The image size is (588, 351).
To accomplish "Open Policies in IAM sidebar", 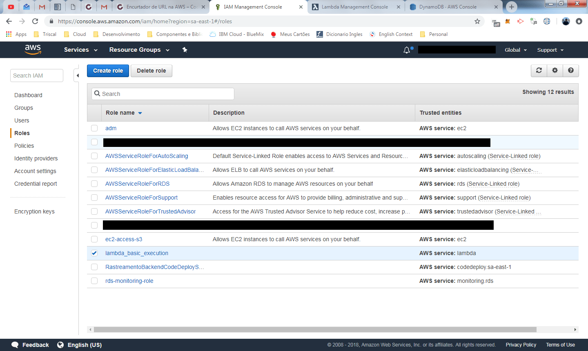I will click(x=24, y=146).
